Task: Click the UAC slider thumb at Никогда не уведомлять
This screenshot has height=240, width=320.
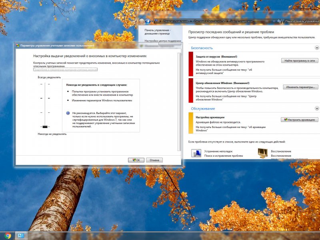Action: (45, 127)
